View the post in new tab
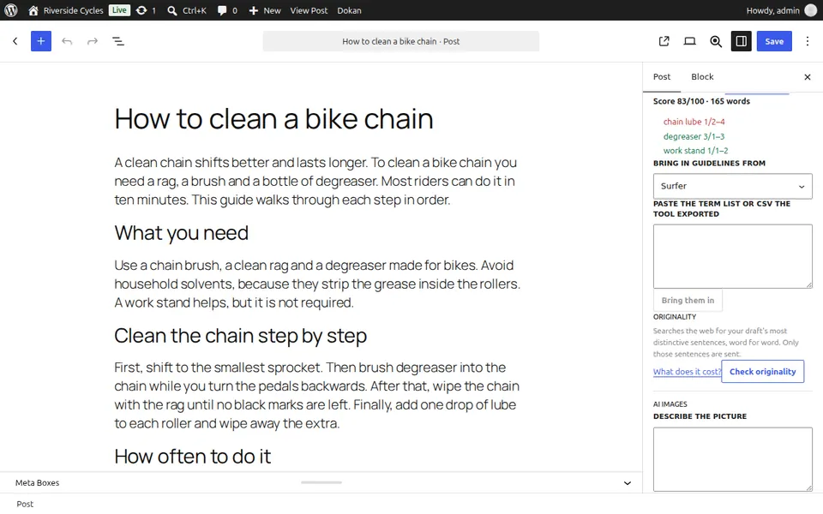 pyautogui.click(x=664, y=41)
